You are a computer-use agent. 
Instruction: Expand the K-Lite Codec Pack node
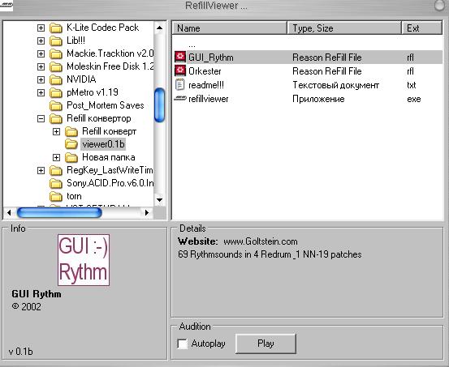tap(41, 28)
